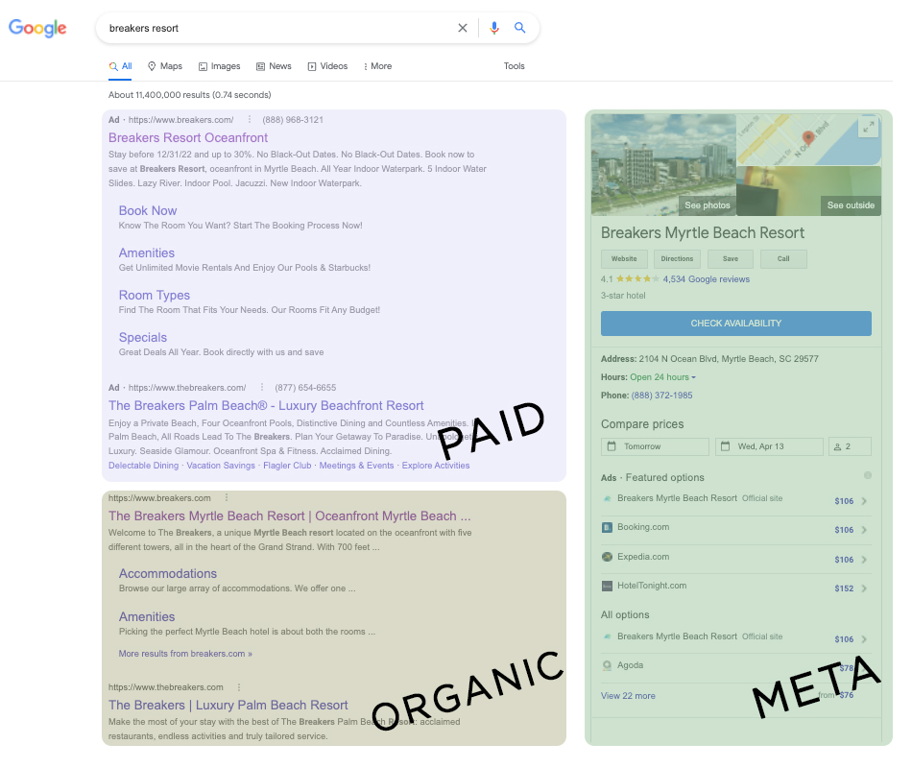Image resolution: width=912 pixels, height=768 pixels.
Task: Open the Meetings & Events link
Action: coord(356,466)
